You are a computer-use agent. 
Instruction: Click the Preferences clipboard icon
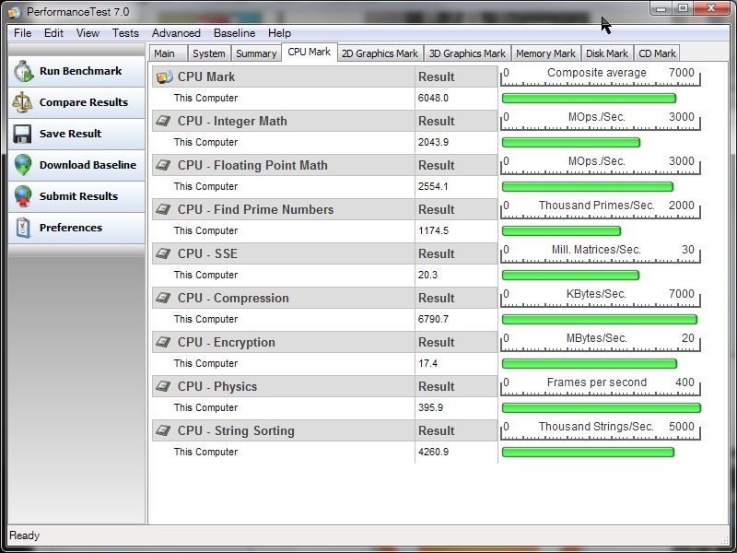click(x=22, y=228)
